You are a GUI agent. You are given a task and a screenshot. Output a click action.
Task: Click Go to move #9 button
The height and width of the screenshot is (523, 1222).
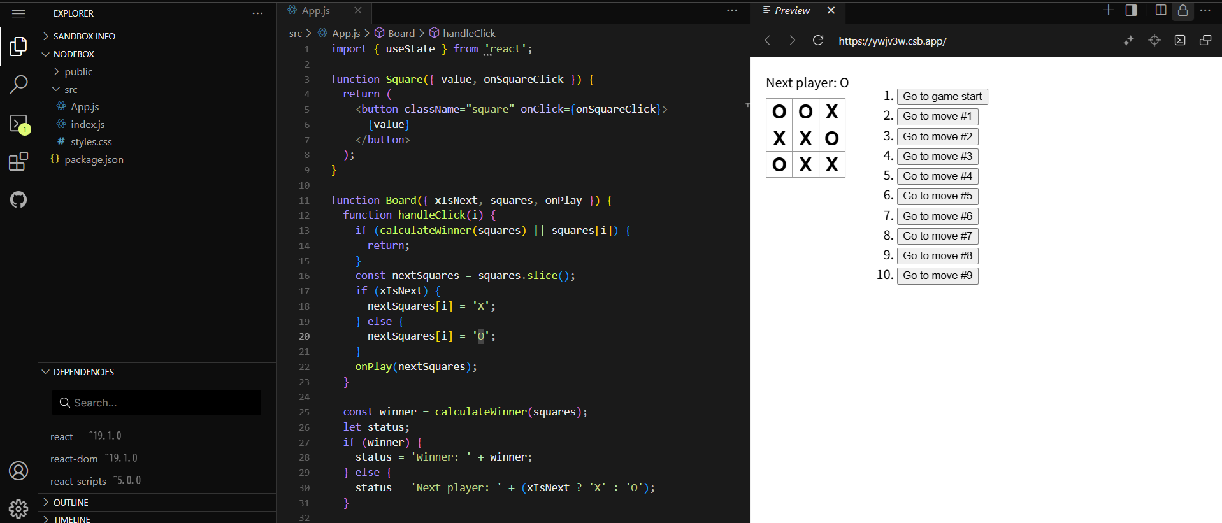point(938,275)
